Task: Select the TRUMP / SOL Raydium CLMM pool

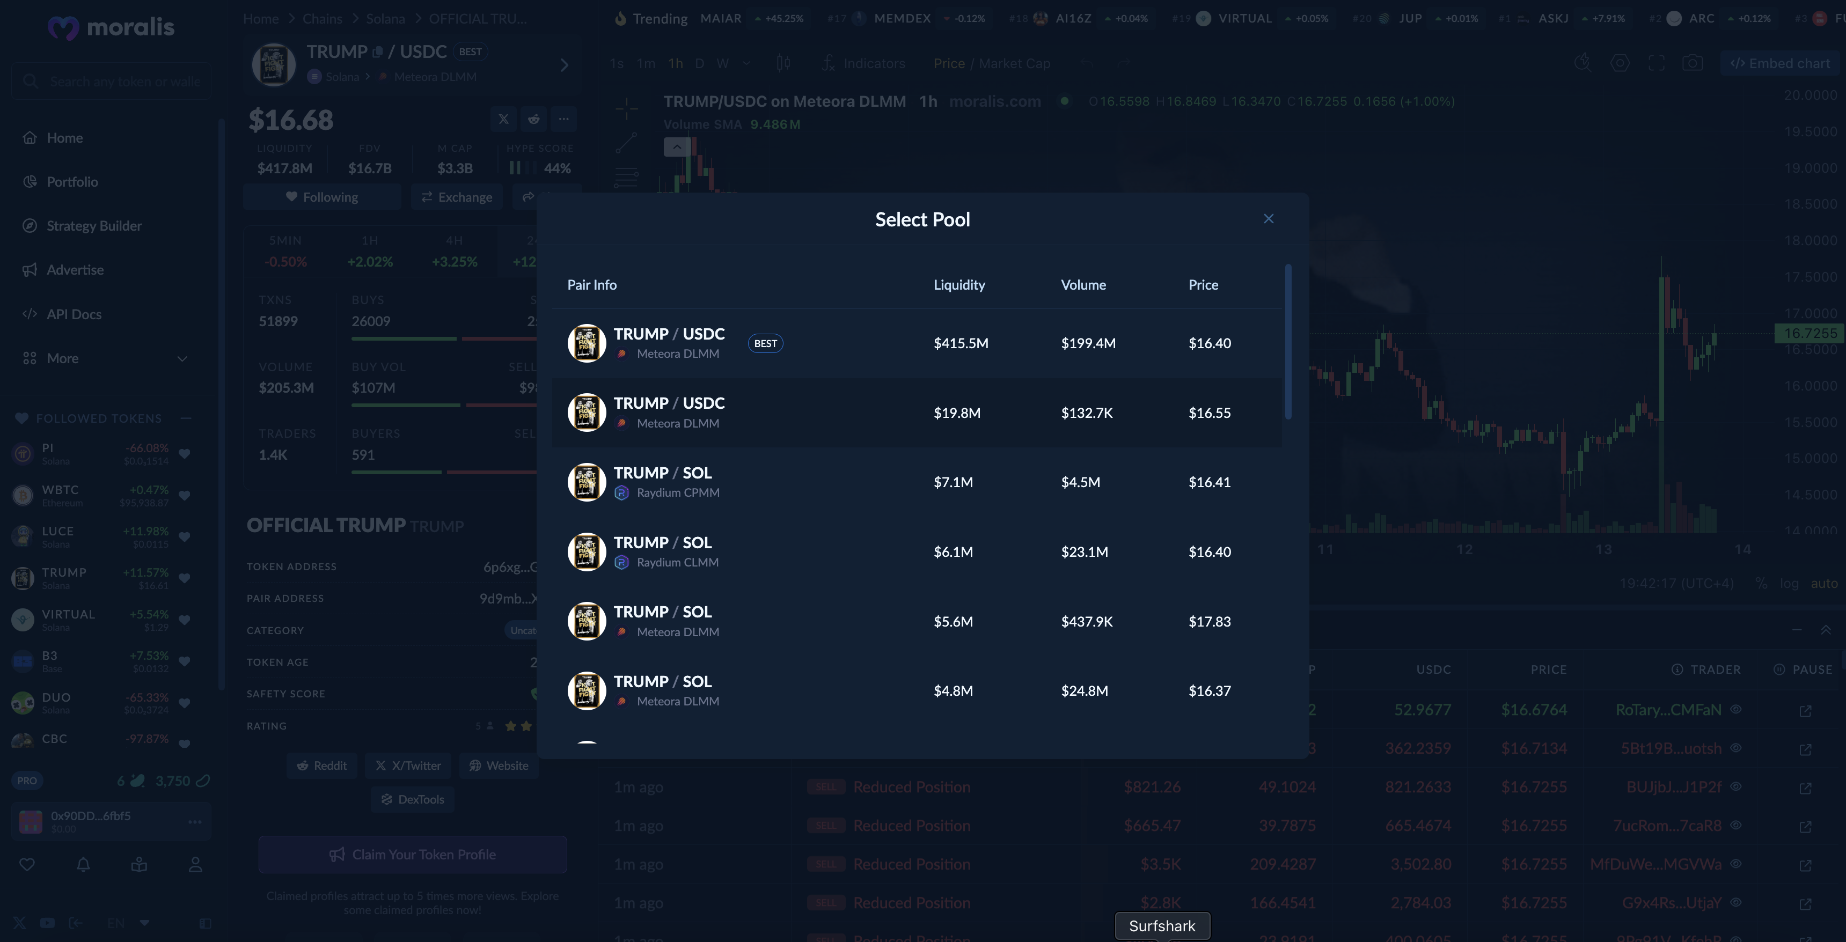Action: click(x=917, y=551)
